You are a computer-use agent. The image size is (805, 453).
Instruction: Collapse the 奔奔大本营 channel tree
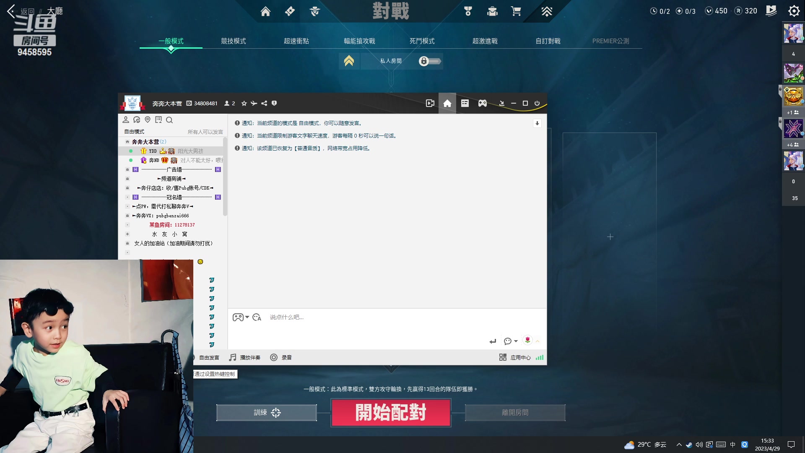(x=127, y=142)
